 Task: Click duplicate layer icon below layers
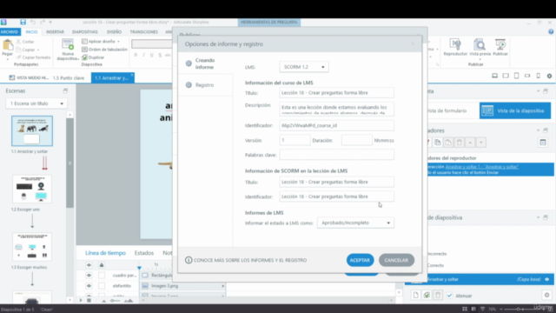[427, 295]
